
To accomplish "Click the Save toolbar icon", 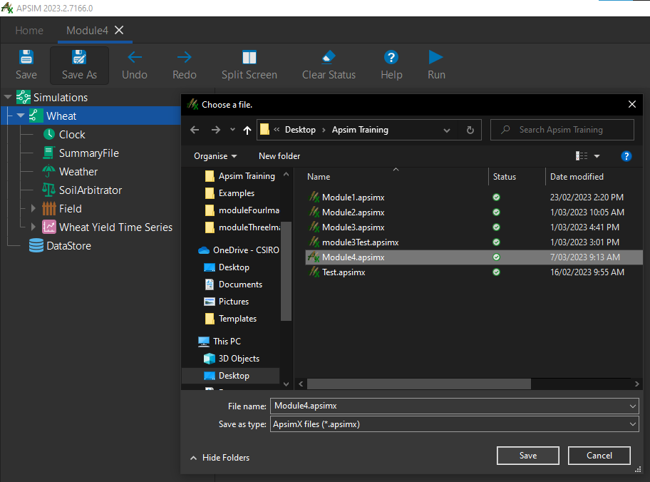I will (x=26, y=57).
